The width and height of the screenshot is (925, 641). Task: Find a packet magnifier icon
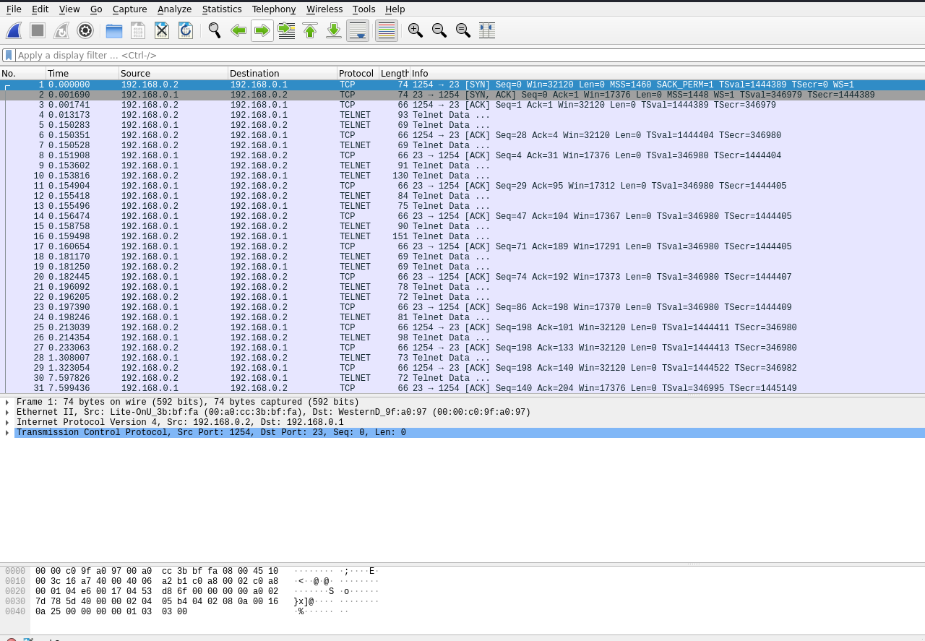tap(215, 30)
